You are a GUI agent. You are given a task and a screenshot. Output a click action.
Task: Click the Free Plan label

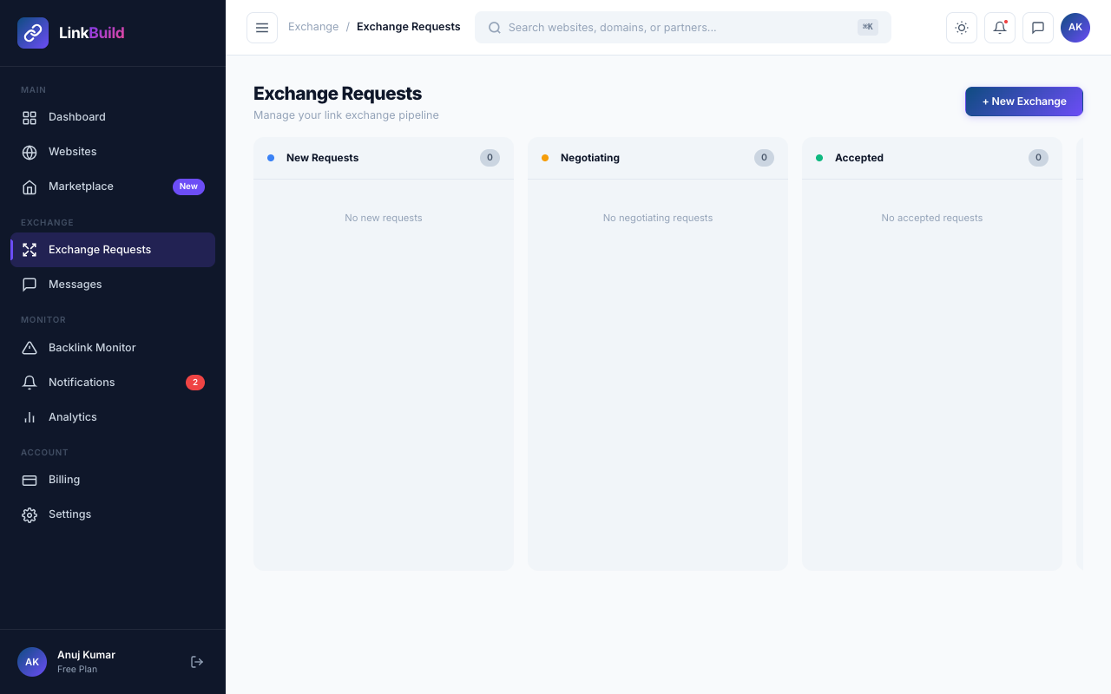coord(77,670)
